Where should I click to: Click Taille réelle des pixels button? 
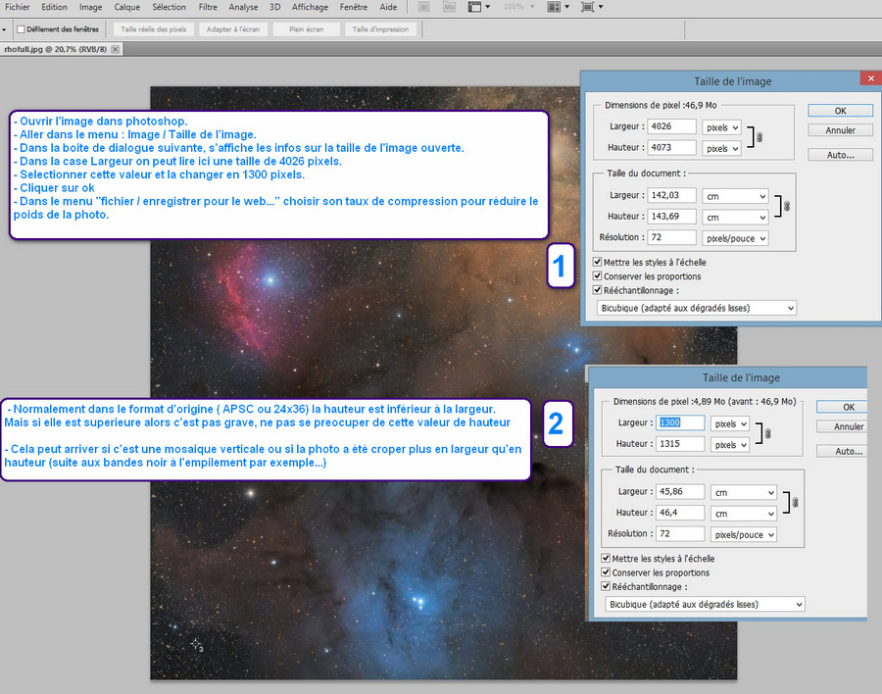click(154, 29)
